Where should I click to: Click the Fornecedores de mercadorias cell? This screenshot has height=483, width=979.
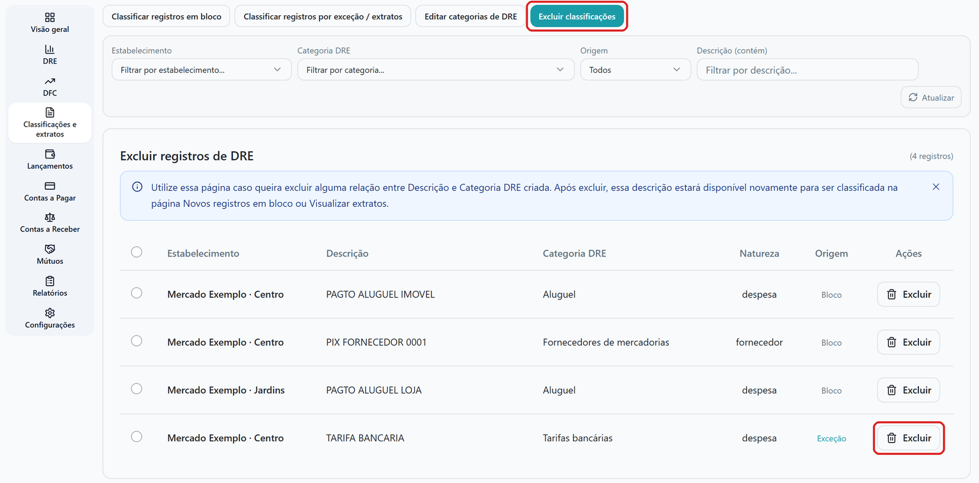pos(606,342)
